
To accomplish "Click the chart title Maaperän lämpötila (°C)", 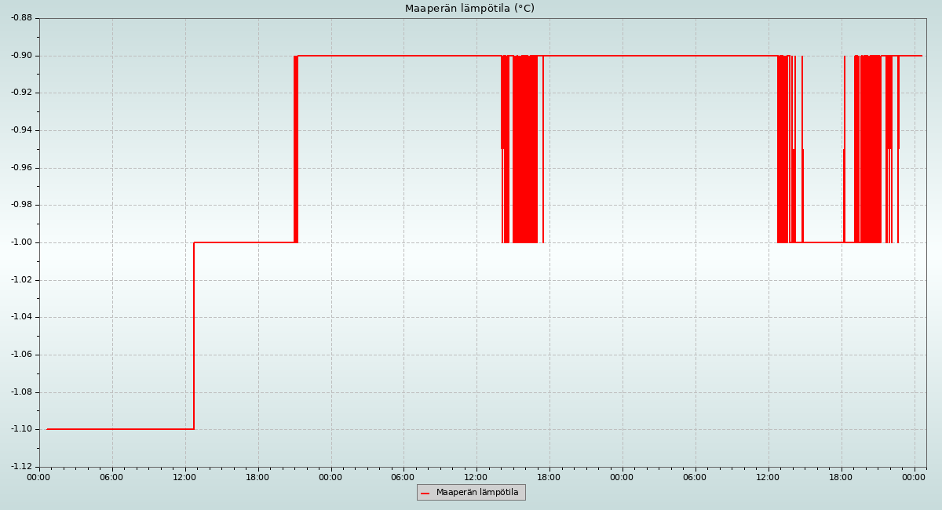I will coord(469,9).
